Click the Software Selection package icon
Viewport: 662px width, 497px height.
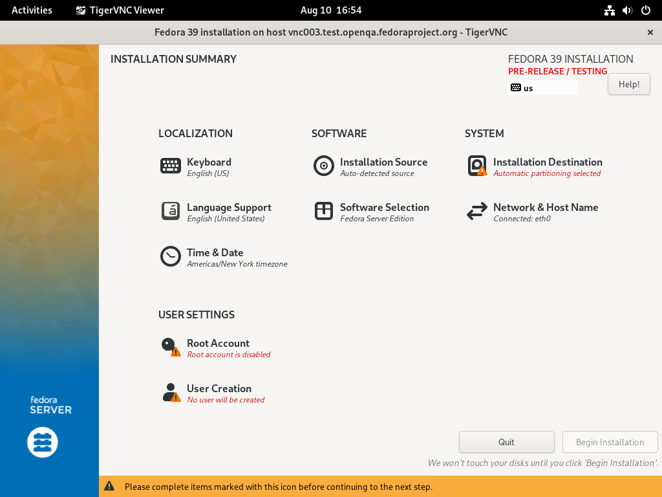(x=324, y=211)
